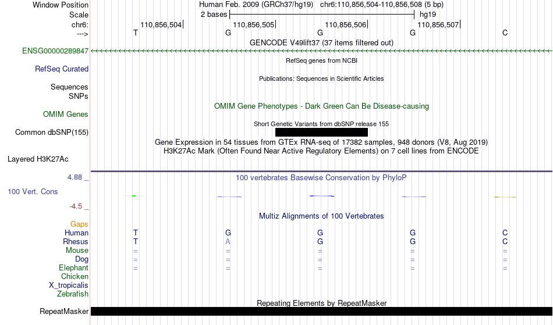Click the olive PhyloP conservation bar
The height and width of the screenshot is (325, 553).
click(505, 197)
